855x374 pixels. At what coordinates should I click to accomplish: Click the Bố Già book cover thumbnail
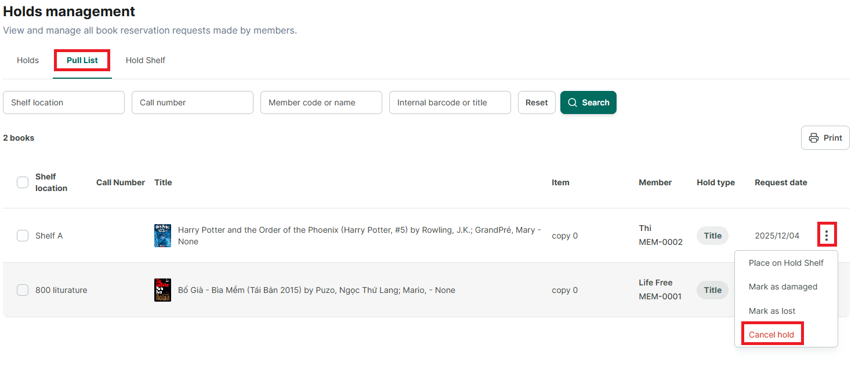coord(162,290)
